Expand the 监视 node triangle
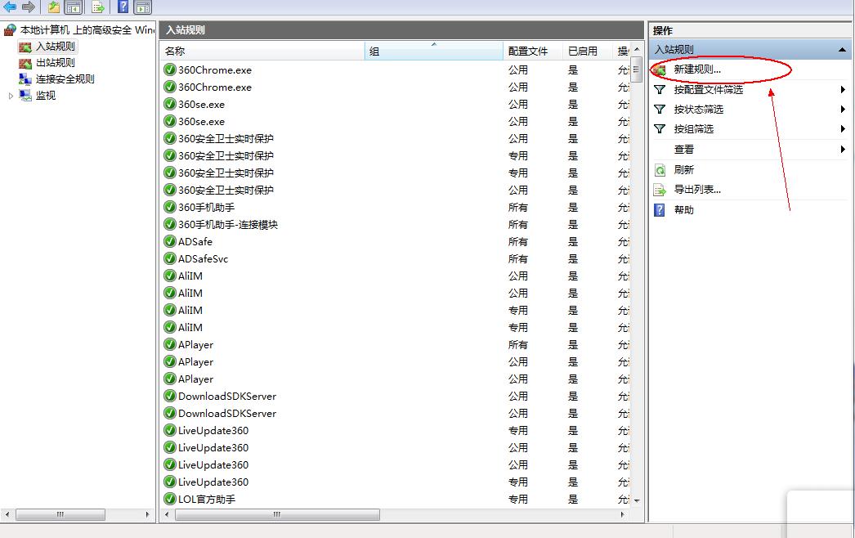Viewport: 855px width, 538px height. (11, 96)
